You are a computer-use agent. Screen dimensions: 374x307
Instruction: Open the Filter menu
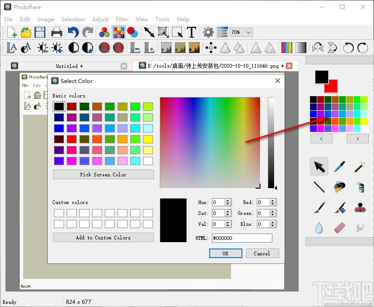[x=122, y=19]
